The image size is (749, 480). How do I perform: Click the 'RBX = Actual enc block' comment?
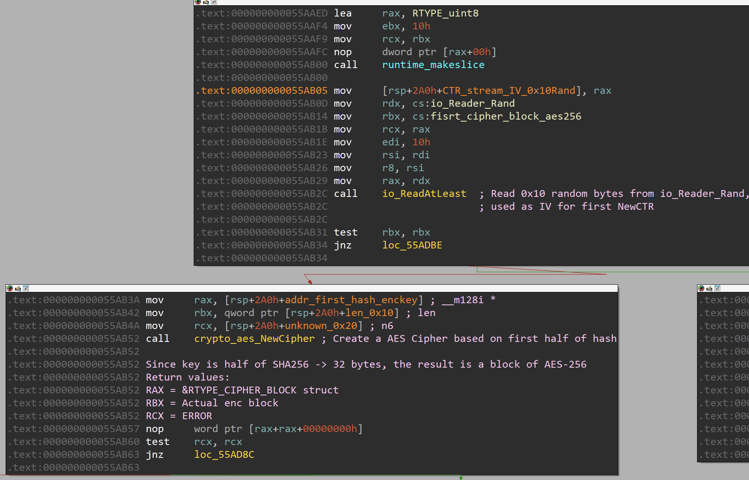click(x=212, y=403)
